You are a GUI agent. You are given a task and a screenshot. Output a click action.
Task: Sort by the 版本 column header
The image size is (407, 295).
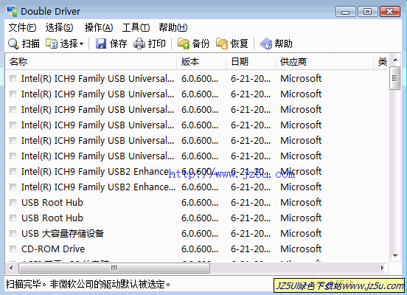201,62
